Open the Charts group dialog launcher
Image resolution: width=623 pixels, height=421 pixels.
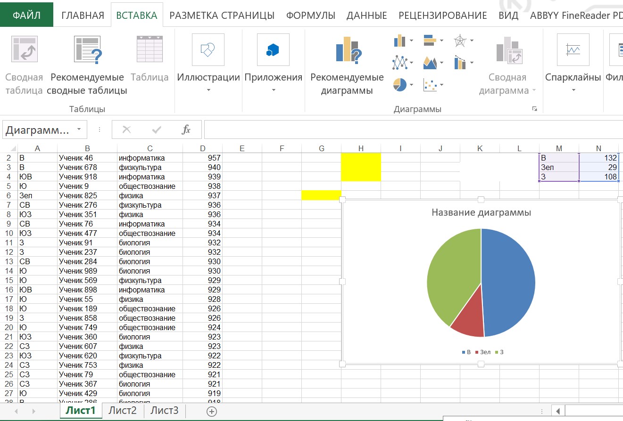tap(534, 109)
